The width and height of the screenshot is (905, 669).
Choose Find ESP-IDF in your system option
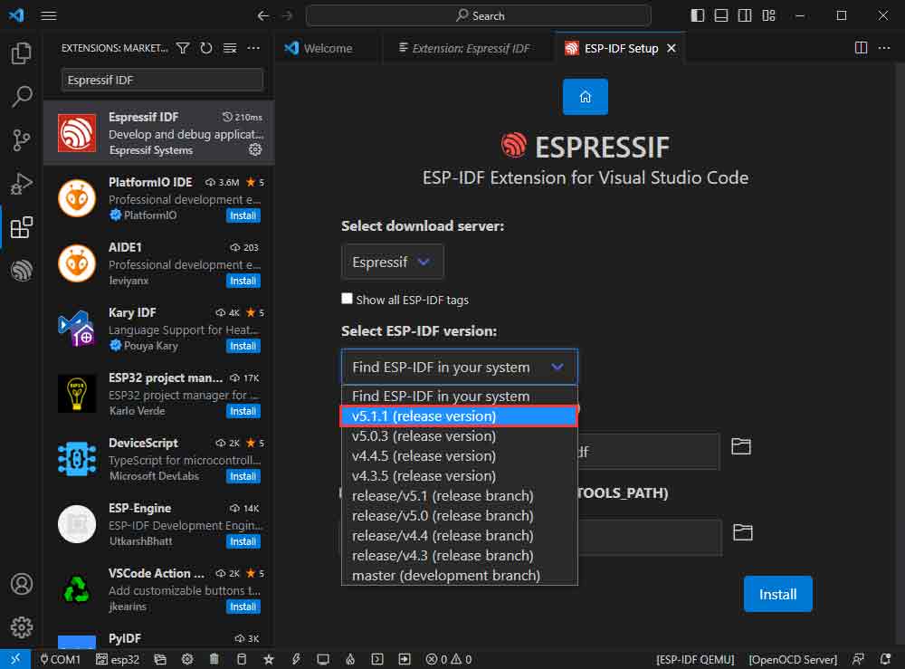click(x=460, y=397)
